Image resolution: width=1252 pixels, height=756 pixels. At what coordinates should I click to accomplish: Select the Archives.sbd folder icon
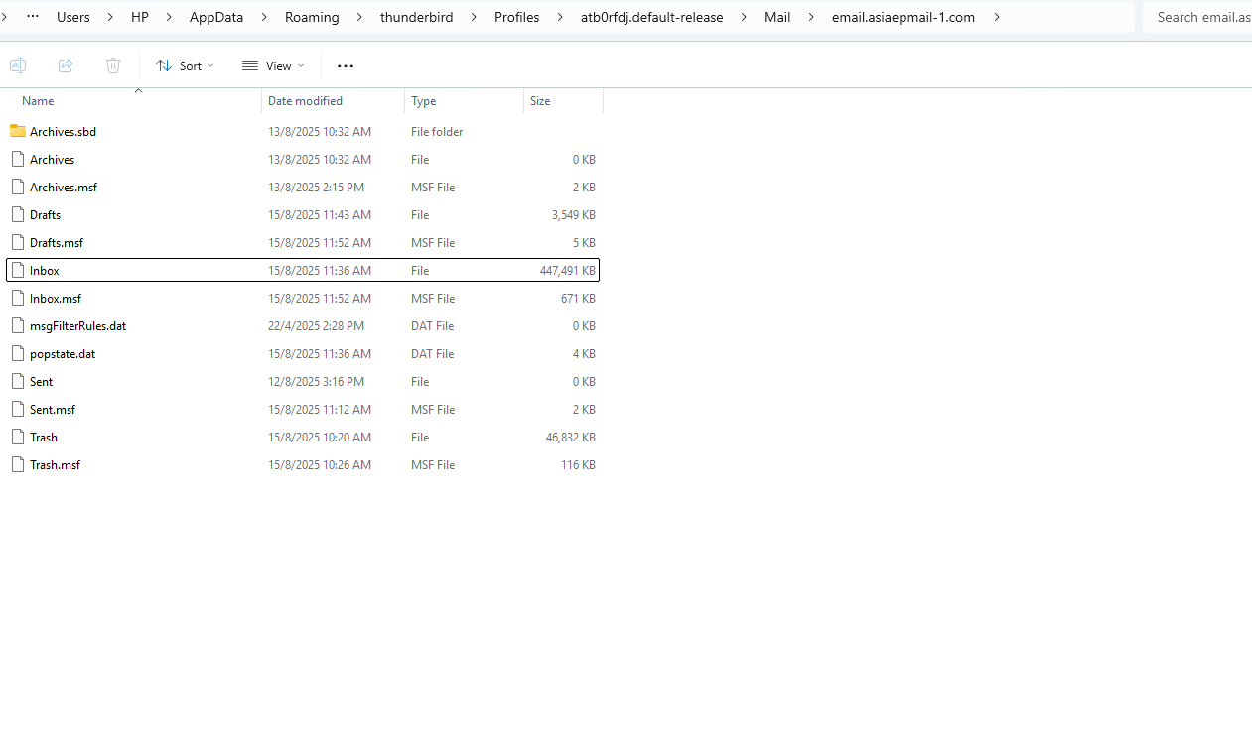tap(17, 131)
